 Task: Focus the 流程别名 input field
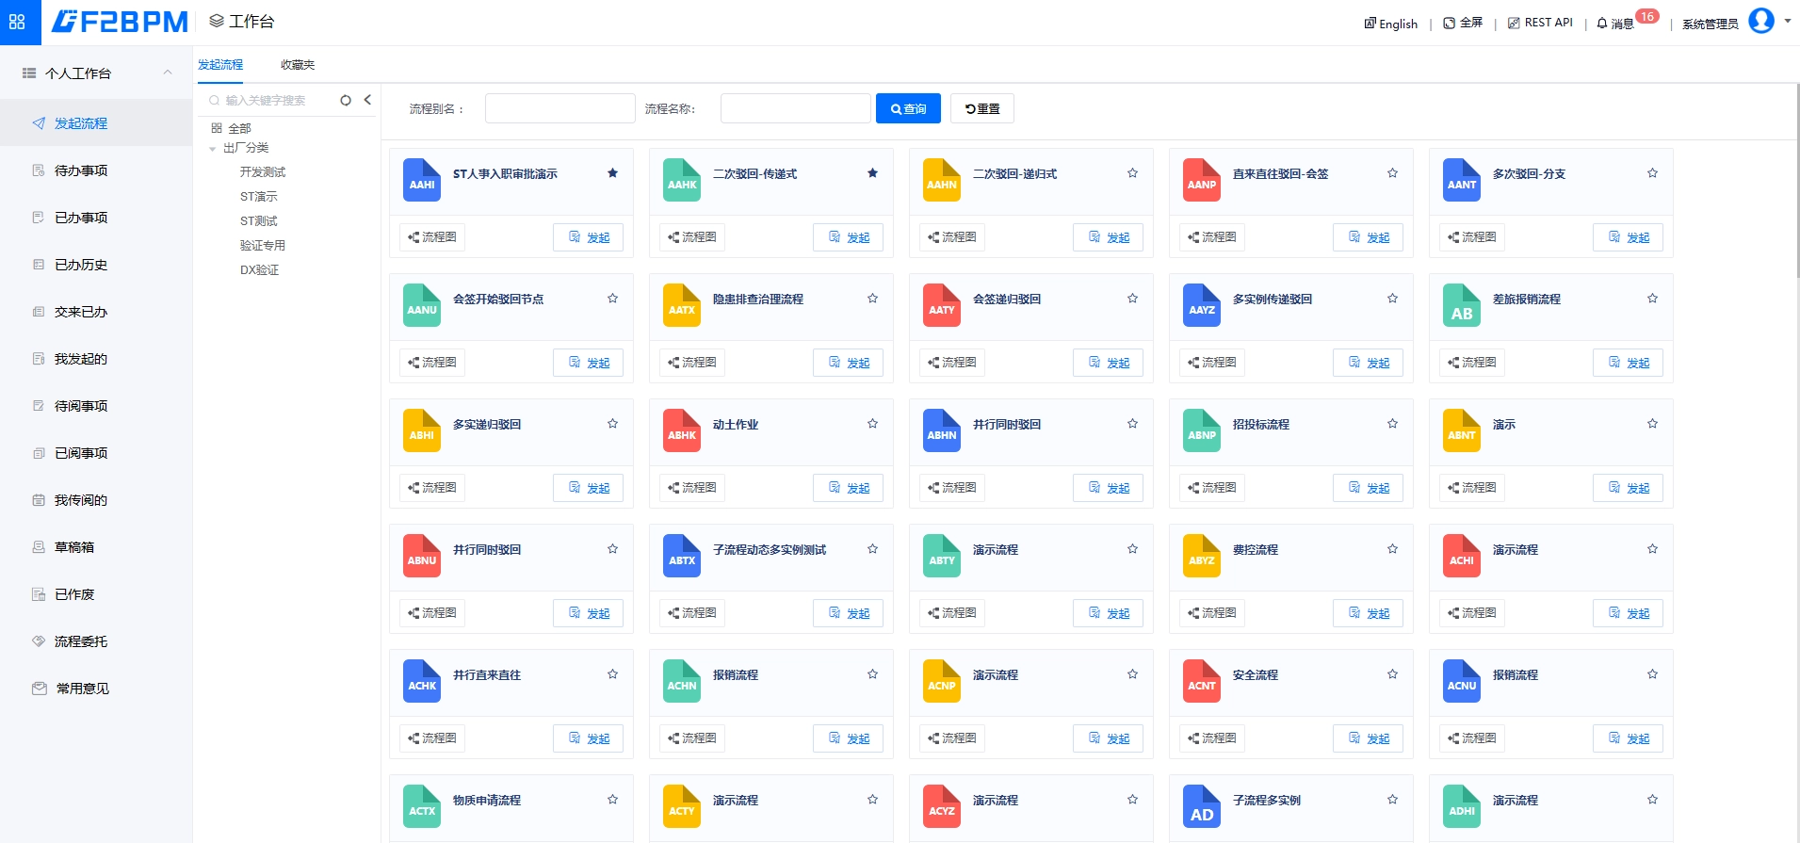tap(560, 108)
